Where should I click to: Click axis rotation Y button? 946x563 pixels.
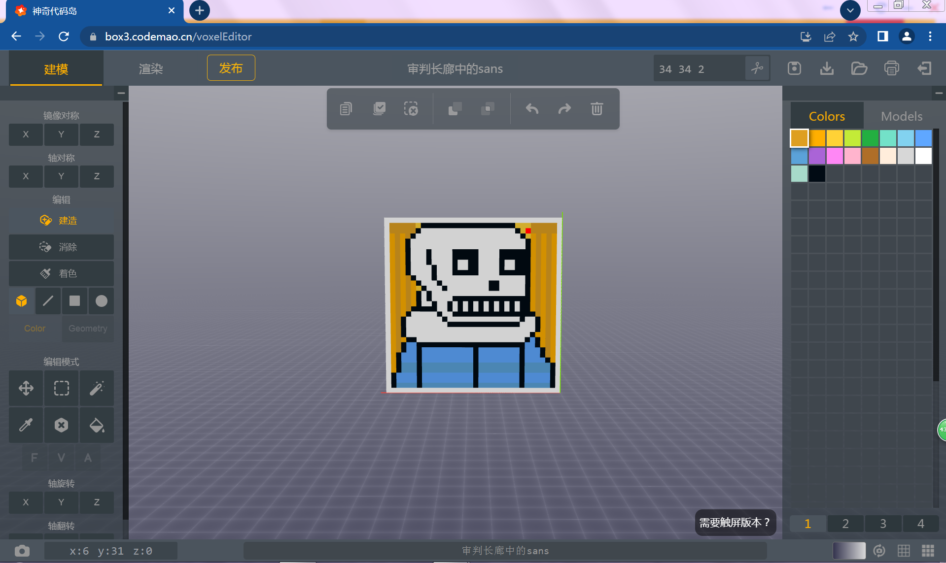pos(61,502)
